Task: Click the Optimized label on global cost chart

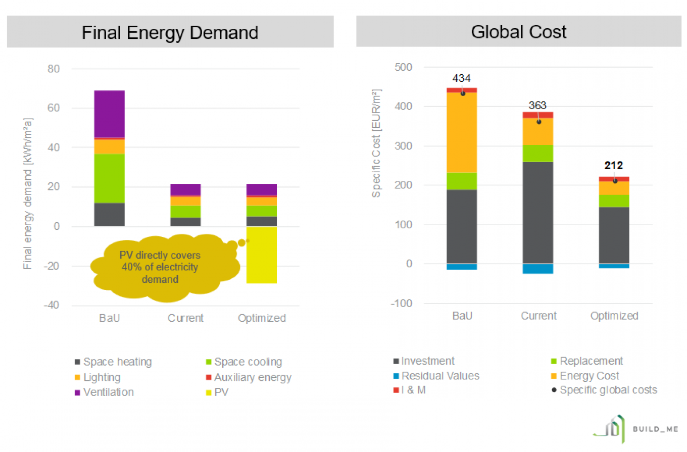Action: pos(614,316)
